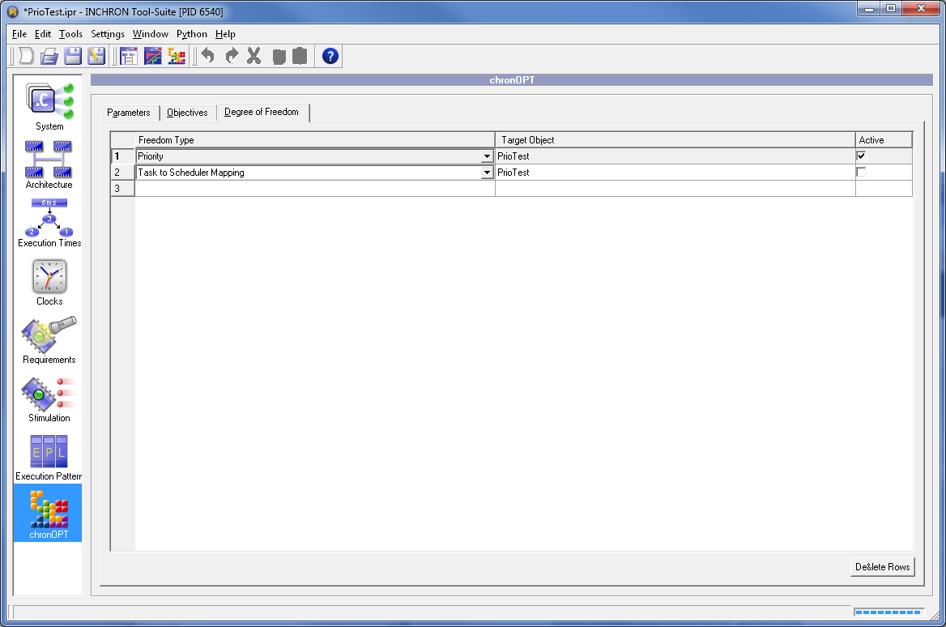Uncheck Active for the Priority row
The image size is (946, 627).
tap(861, 156)
